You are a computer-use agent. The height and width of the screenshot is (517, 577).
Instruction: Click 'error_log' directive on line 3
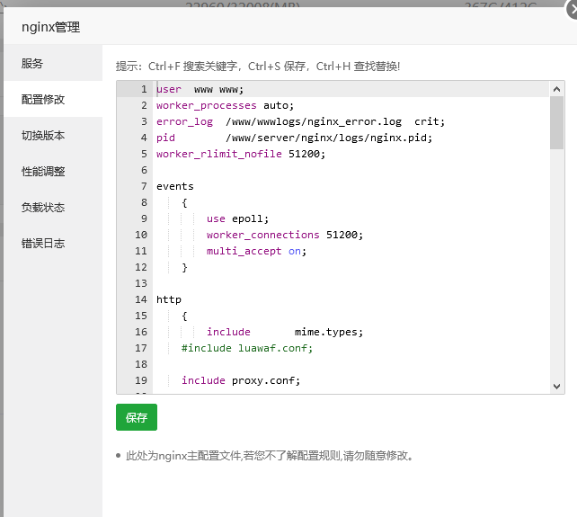tap(185, 122)
